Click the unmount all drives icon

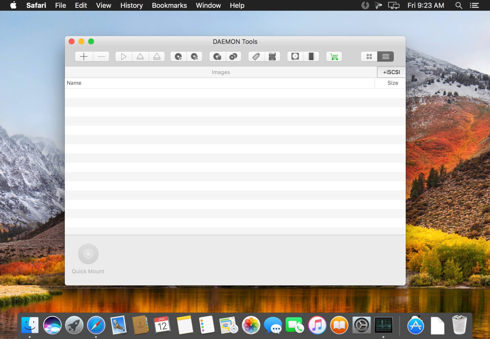pos(157,56)
